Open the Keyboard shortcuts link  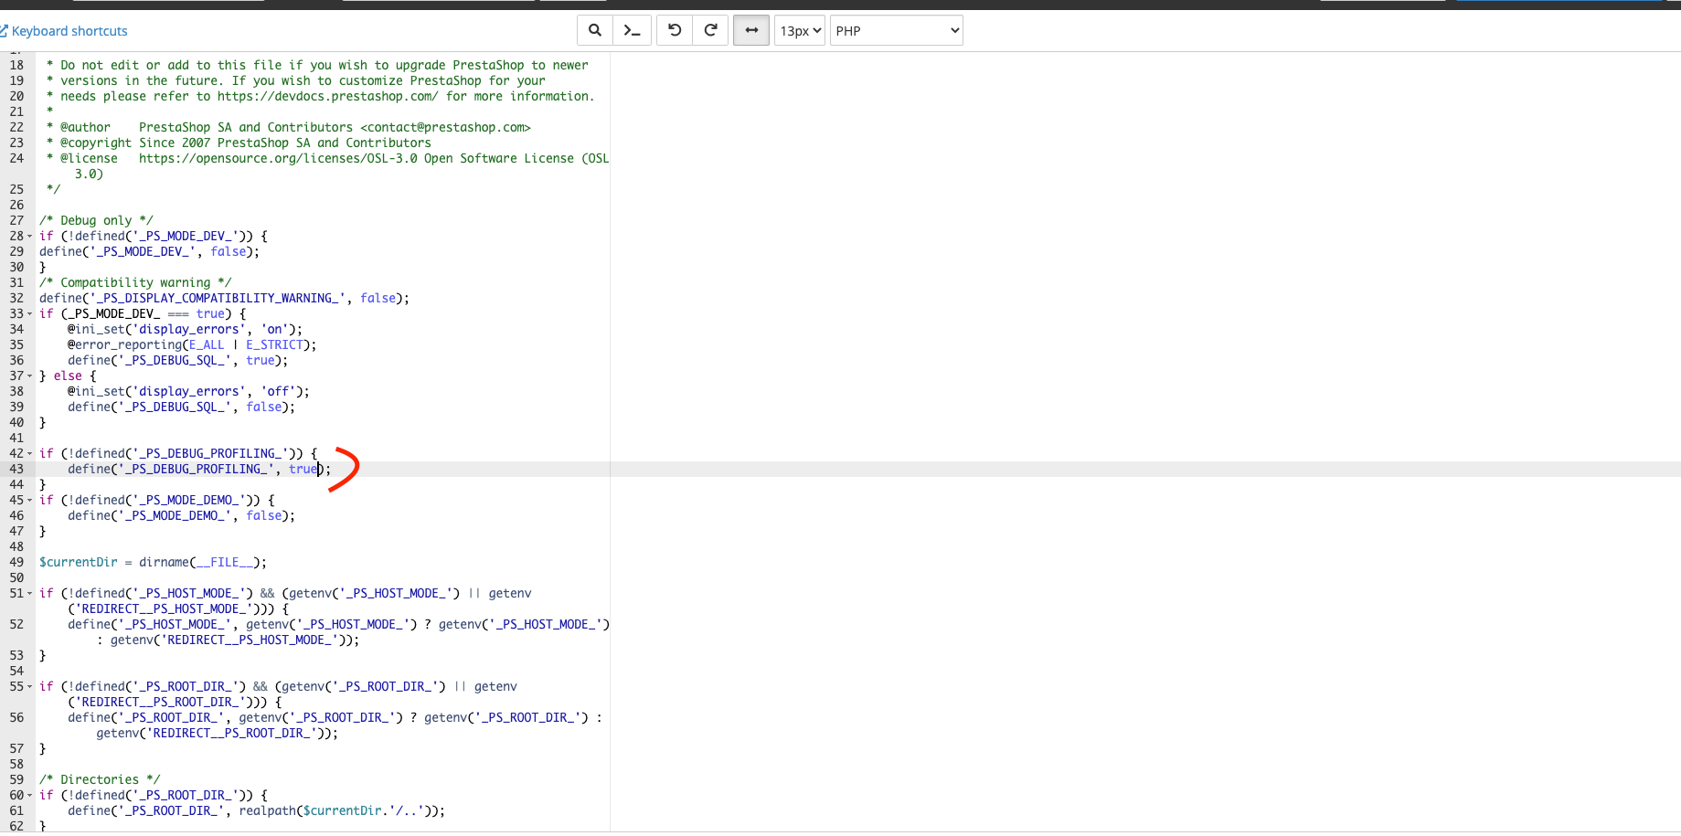tap(69, 31)
